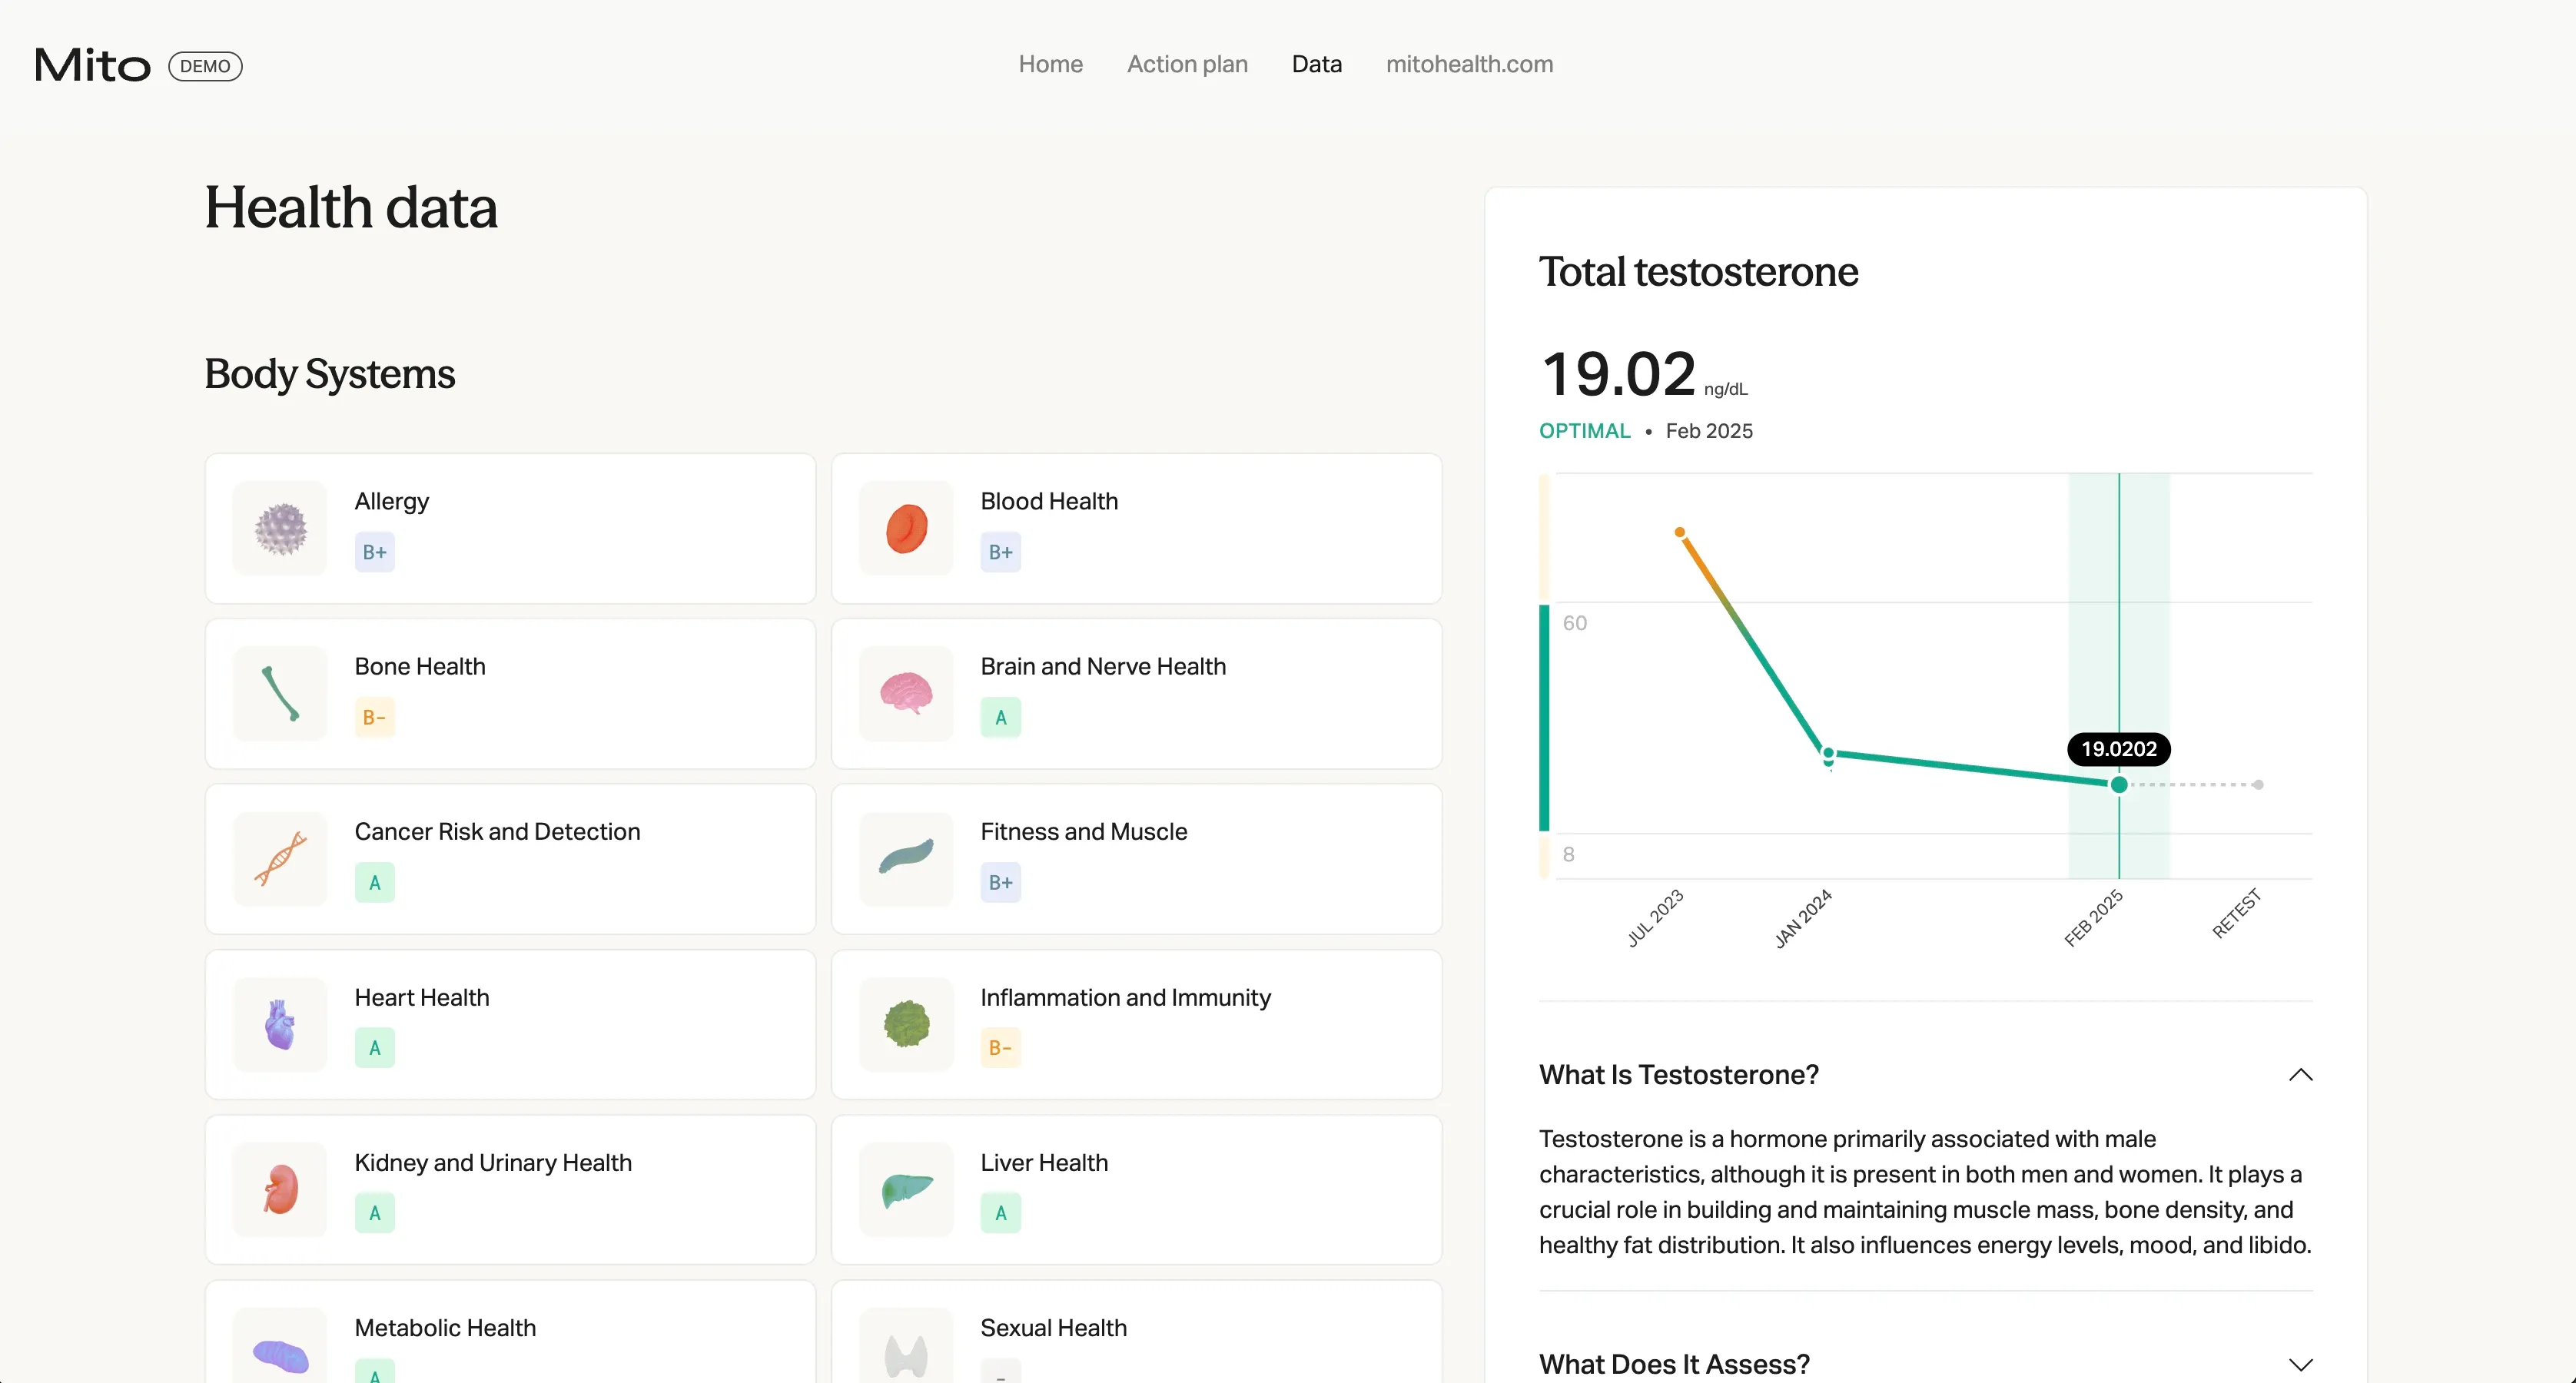2576x1383 pixels.
Task: Click the Mito logo
Action: coord(92,66)
